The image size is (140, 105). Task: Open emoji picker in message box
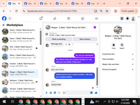[92, 93]
